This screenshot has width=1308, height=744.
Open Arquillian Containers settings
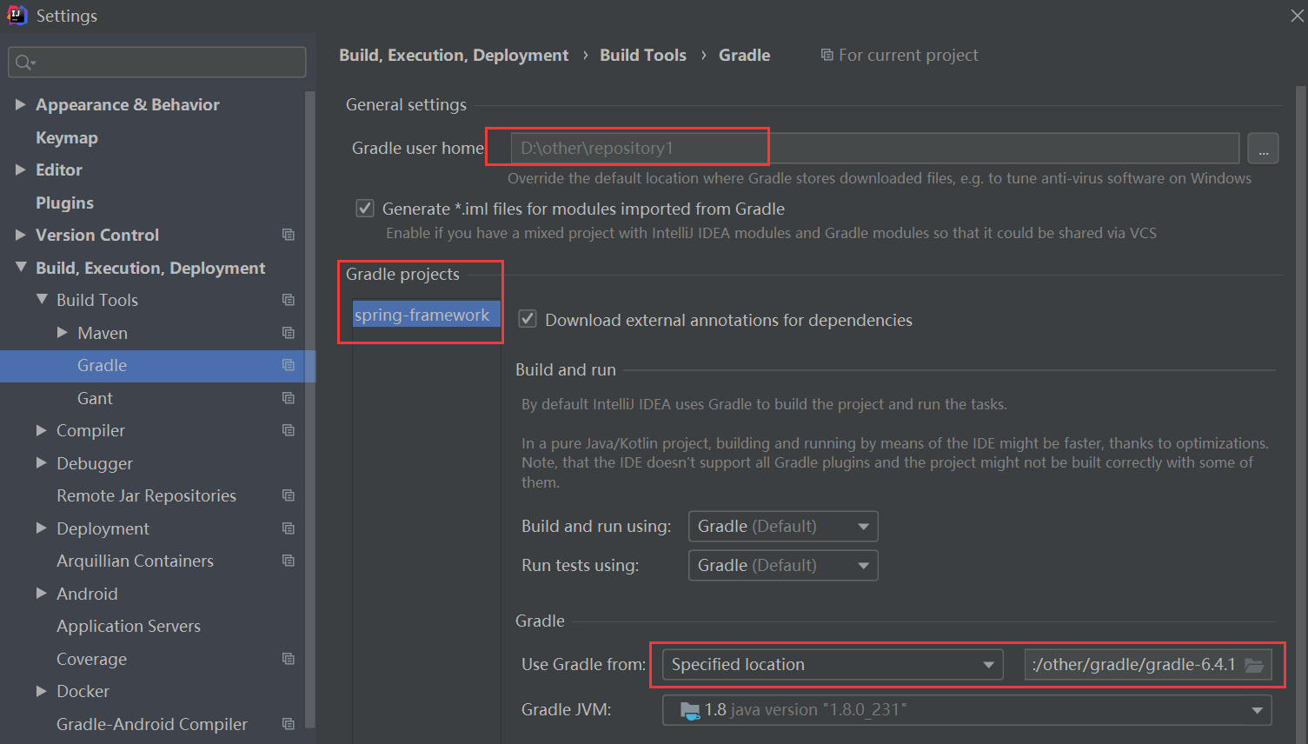pyautogui.click(x=135, y=561)
